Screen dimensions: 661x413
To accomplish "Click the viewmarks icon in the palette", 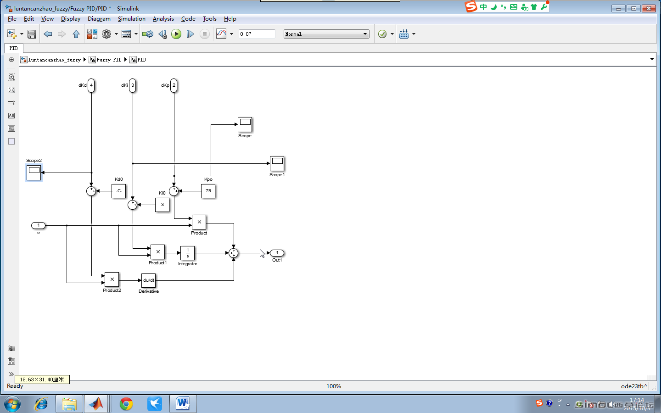I will click(11, 361).
